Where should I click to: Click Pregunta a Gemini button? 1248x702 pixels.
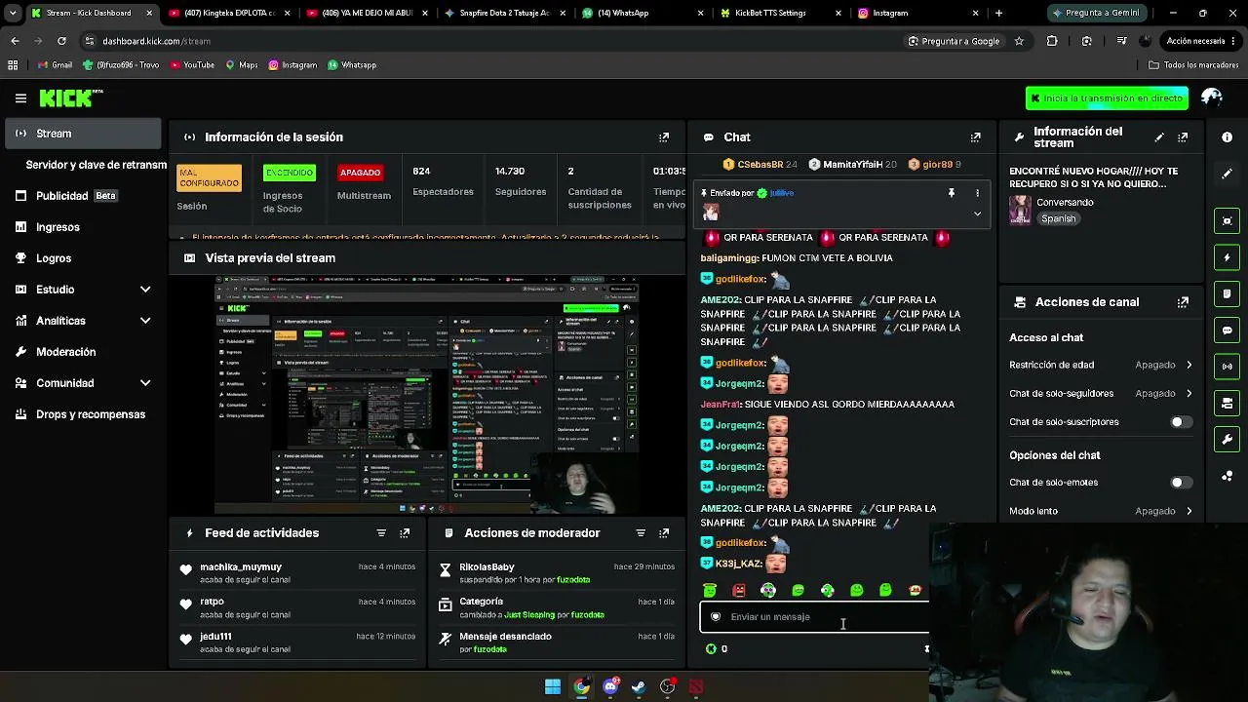coord(1097,13)
